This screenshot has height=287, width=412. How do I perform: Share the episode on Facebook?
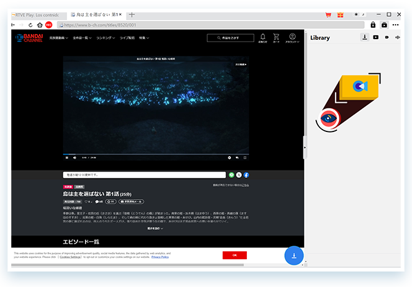click(246, 175)
